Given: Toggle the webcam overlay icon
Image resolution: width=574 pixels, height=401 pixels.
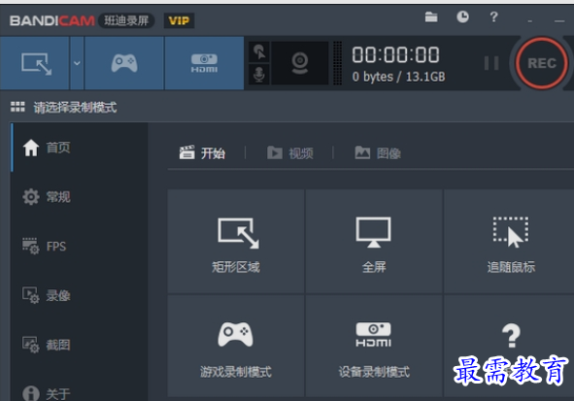Looking at the screenshot, I should (x=300, y=63).
